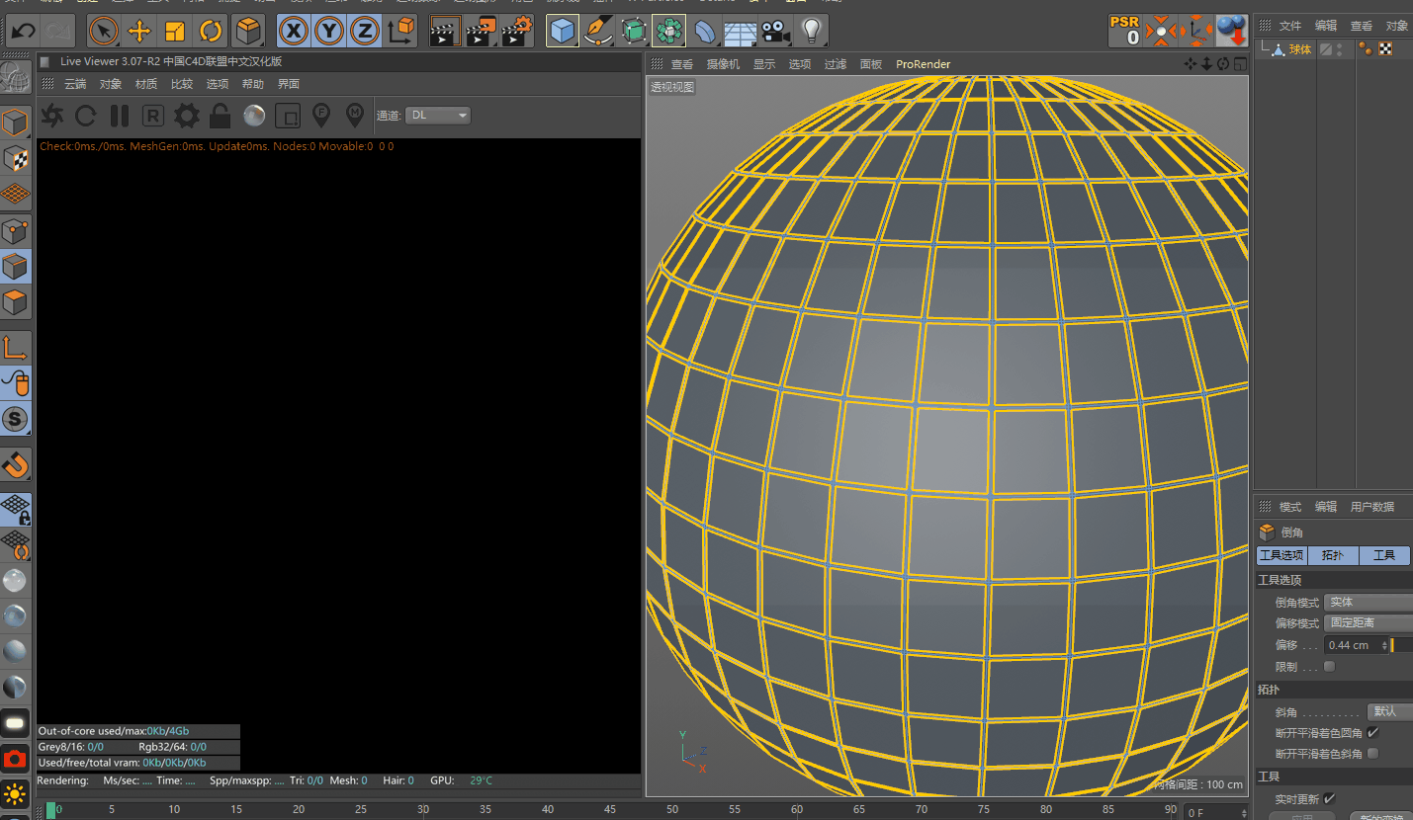Activate the Scale tool
This screenshot has width=1413, height=820.
pos(175,31)
